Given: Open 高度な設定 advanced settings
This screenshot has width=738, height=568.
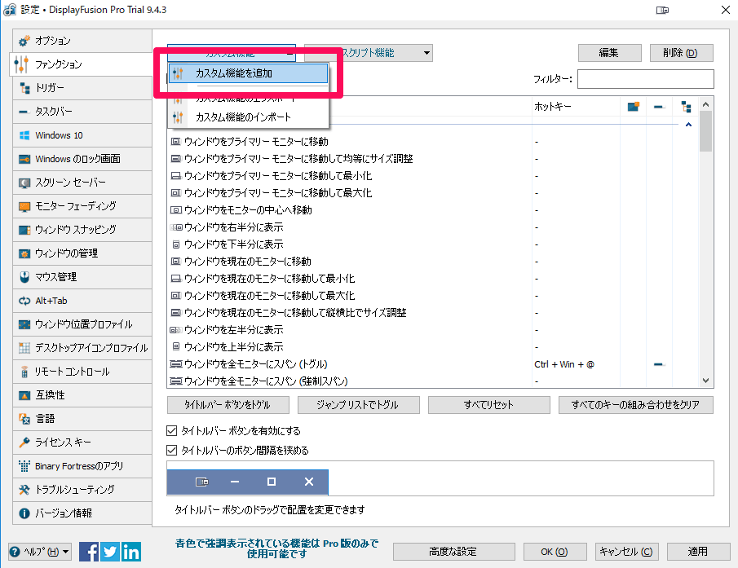Looking at the screenshot, I should click(x=454, y=552).
